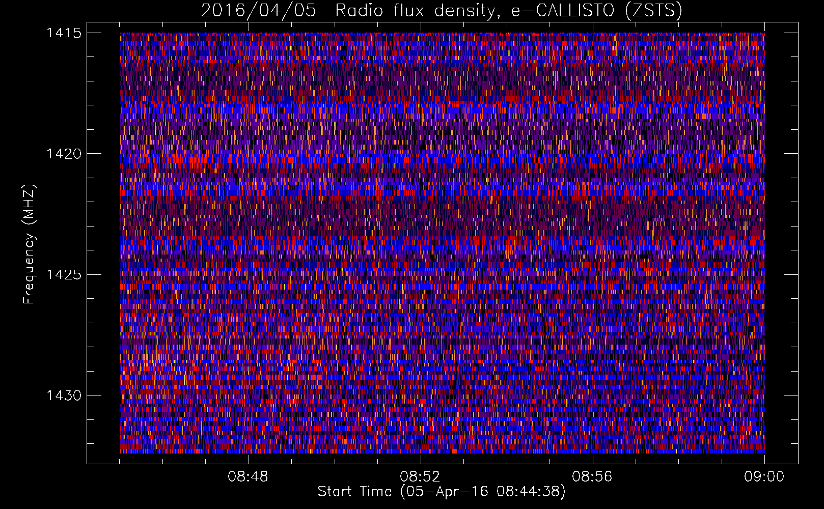
Task: Click the 08:56 time tick label
Action: [x=592, y=477]
